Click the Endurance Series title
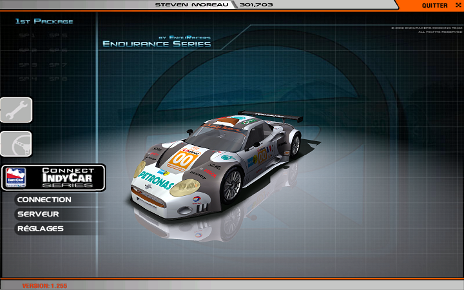The height and width of the screenshot is (290, 464). tap(157, 44)
